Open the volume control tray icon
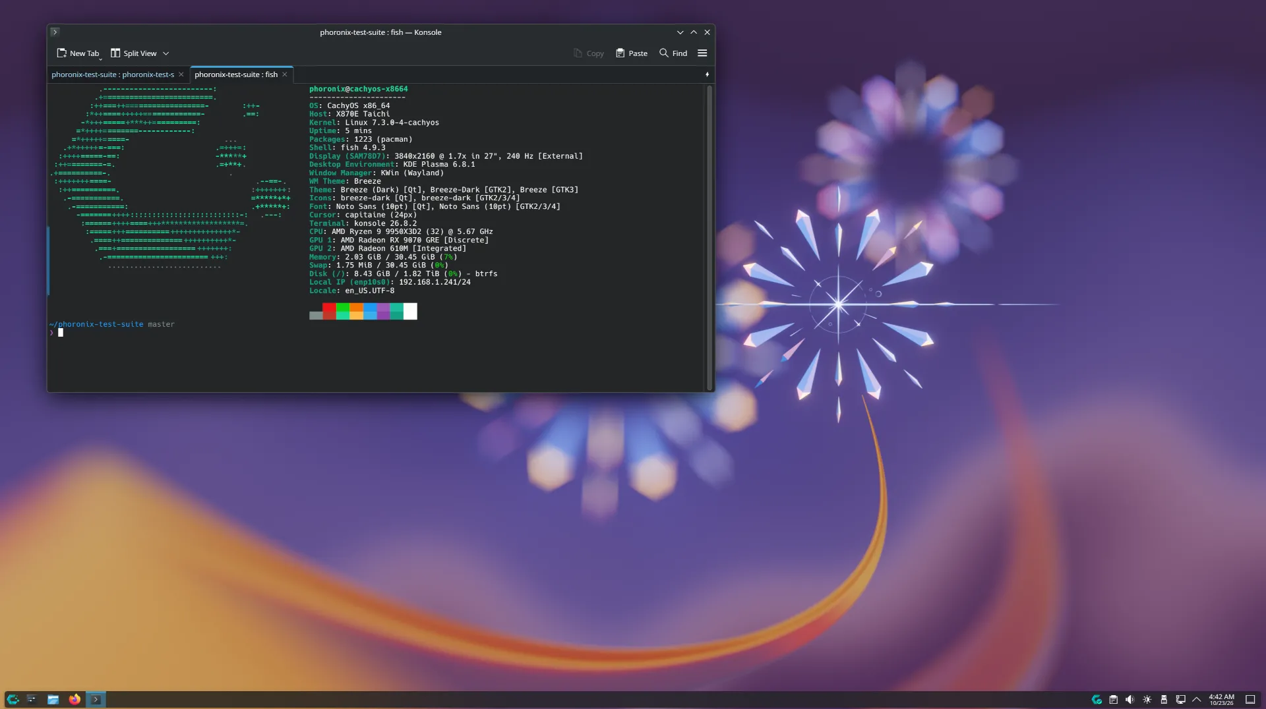The image size is (1266, 709). pyautogui.click(x=1130, y=700)
